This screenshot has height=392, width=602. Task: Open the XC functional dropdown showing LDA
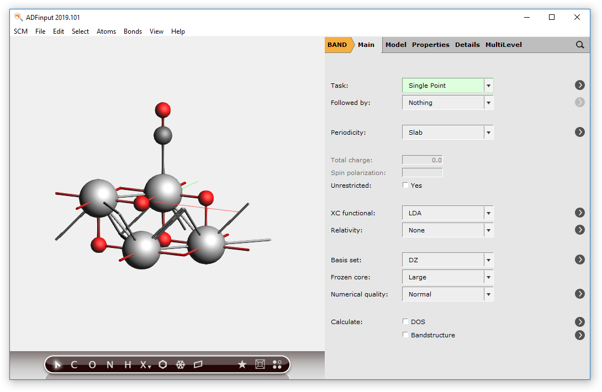tap(447, 213)
